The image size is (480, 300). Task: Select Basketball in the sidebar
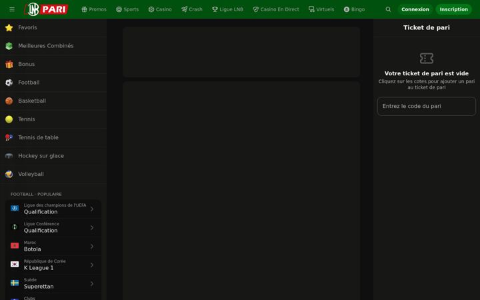(x=53, y=101)
